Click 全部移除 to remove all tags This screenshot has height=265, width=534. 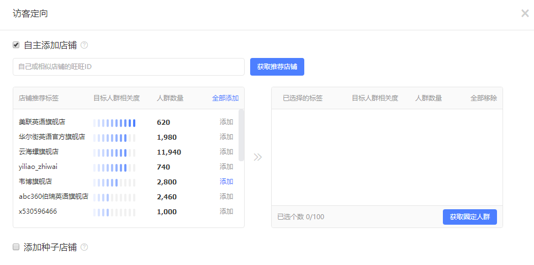coord(483,98)
